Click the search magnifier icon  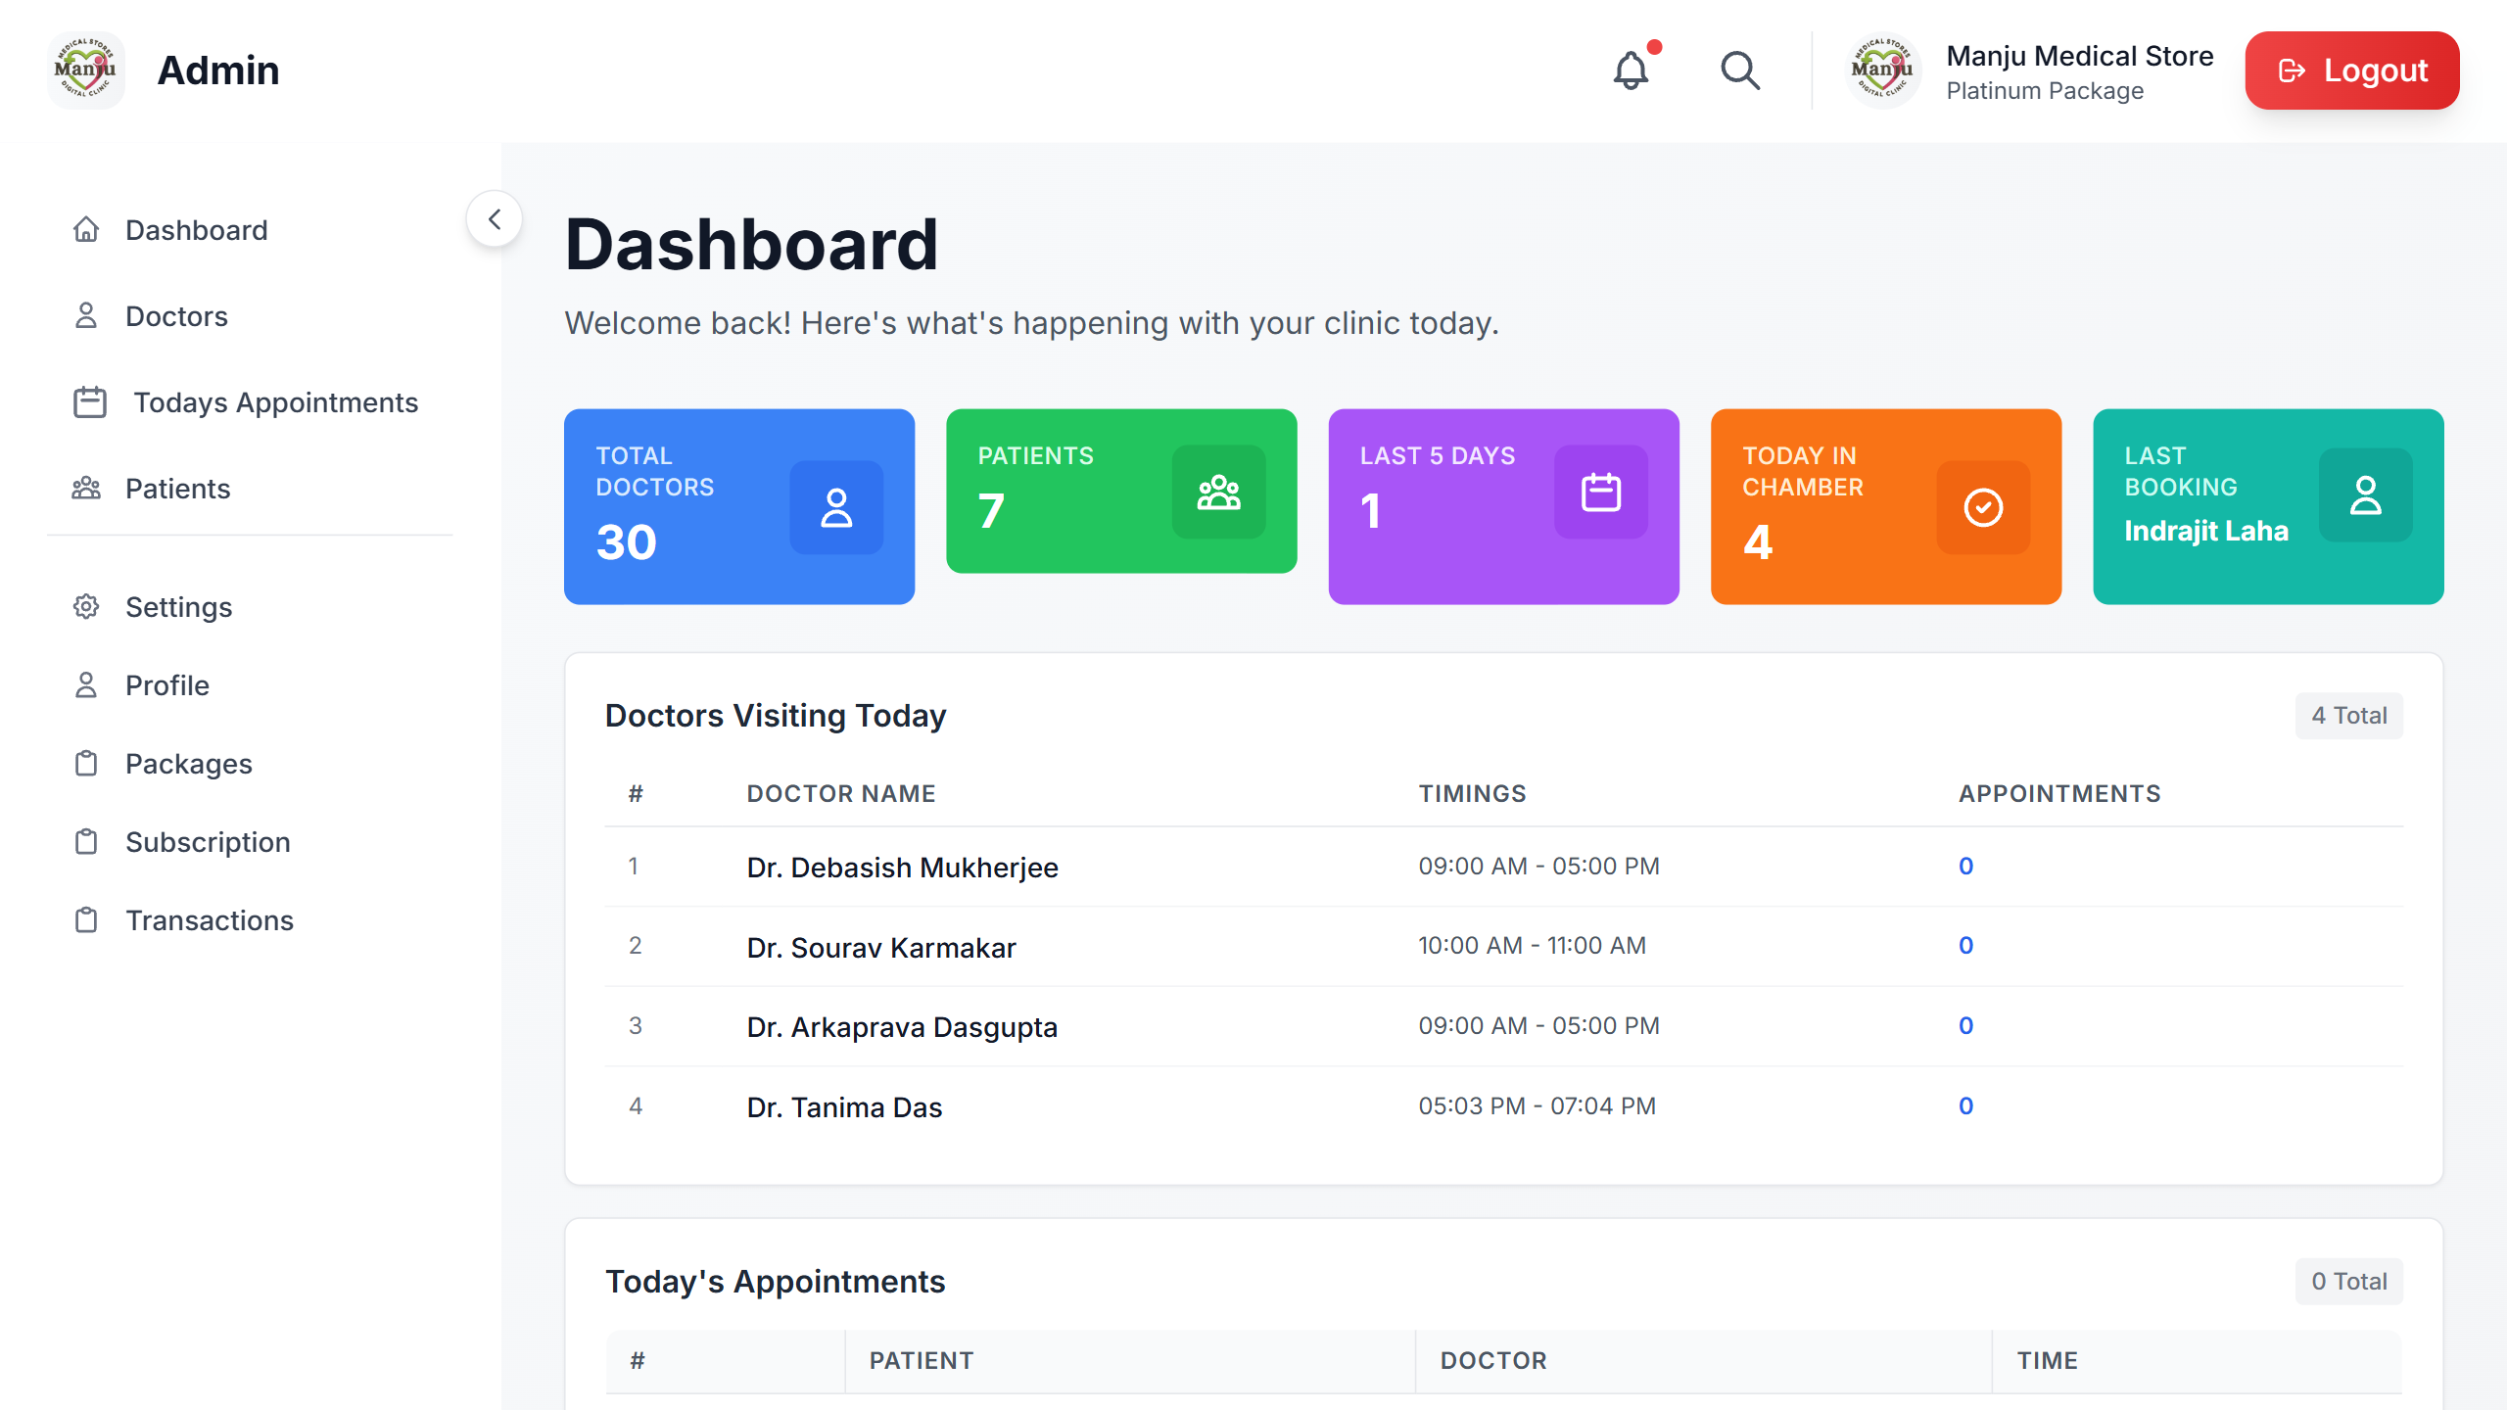point(1740,70)
